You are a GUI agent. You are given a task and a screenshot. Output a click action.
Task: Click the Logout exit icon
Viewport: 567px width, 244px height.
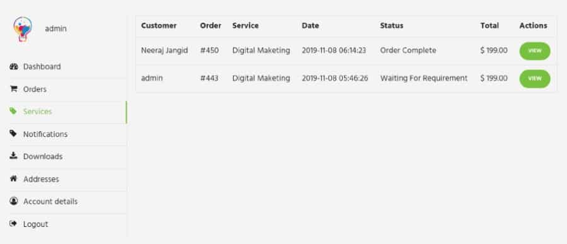(14, 224)
